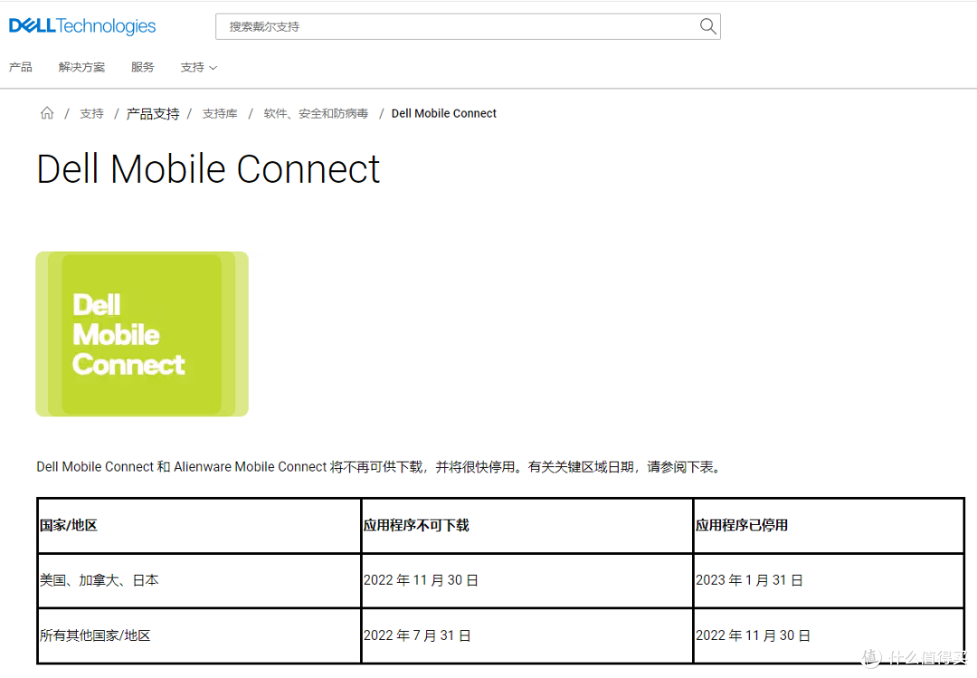Click the 支持库 breadcrumb link
Viewport: 977px width, 678px height.
click(220, 113)
